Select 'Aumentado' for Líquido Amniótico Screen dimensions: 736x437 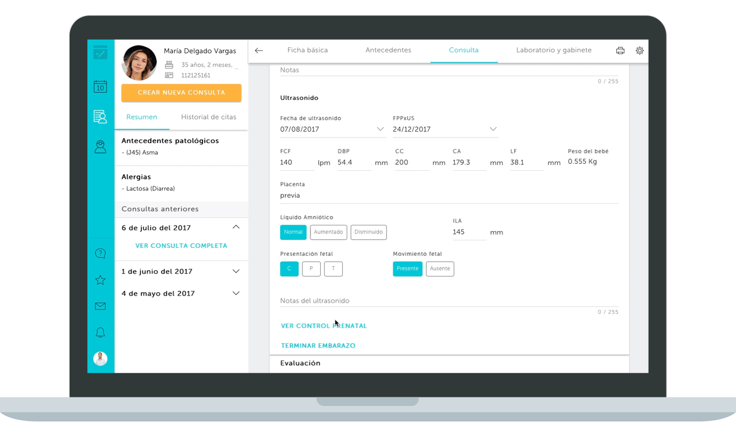(x=328, y=232)
